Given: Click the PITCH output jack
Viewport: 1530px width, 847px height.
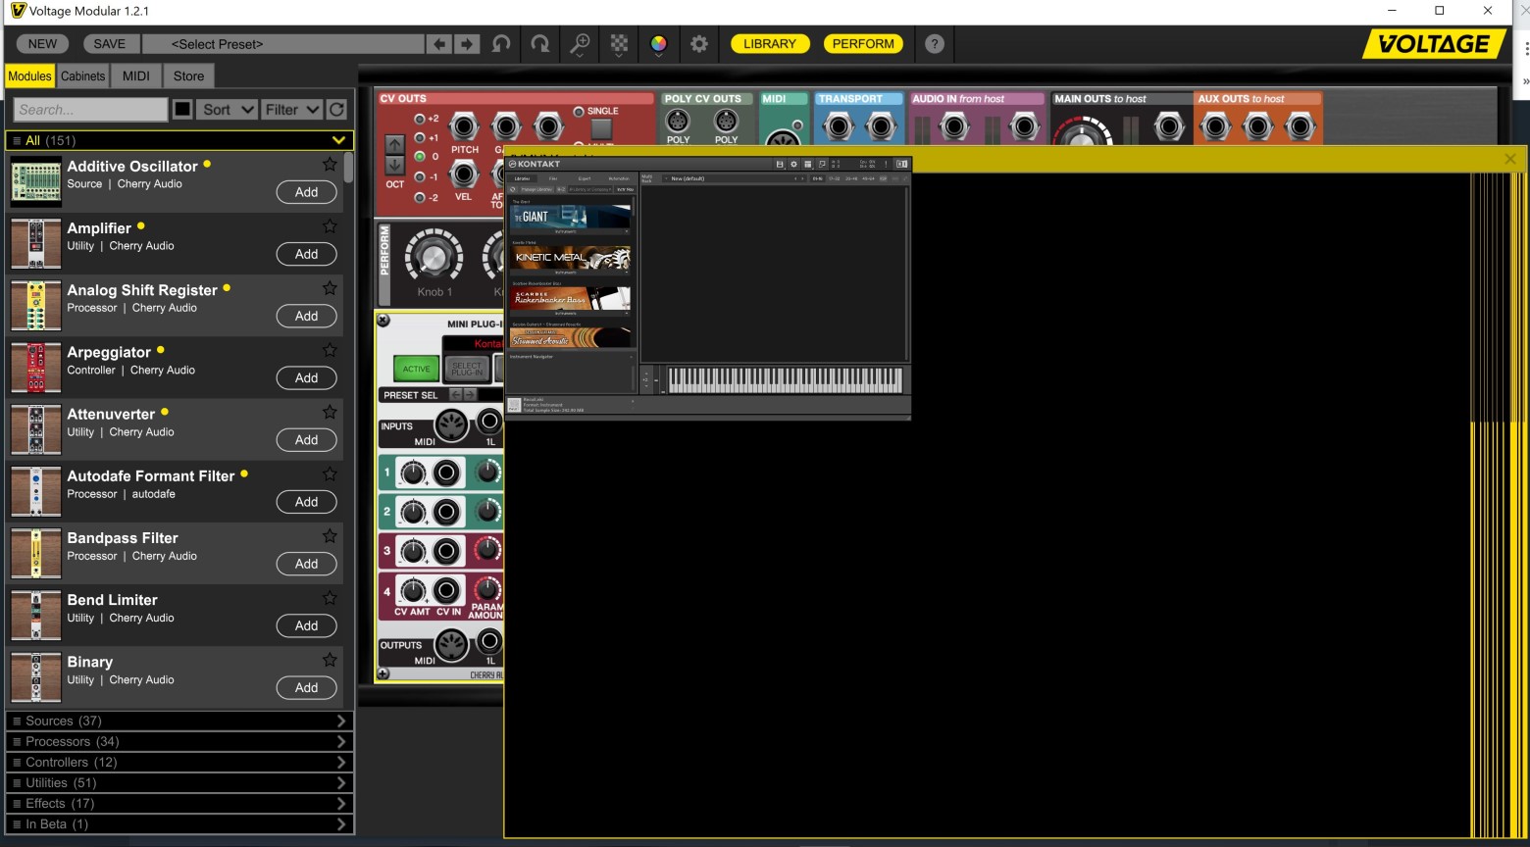Looking at the screenshot, I should [464, 125].
